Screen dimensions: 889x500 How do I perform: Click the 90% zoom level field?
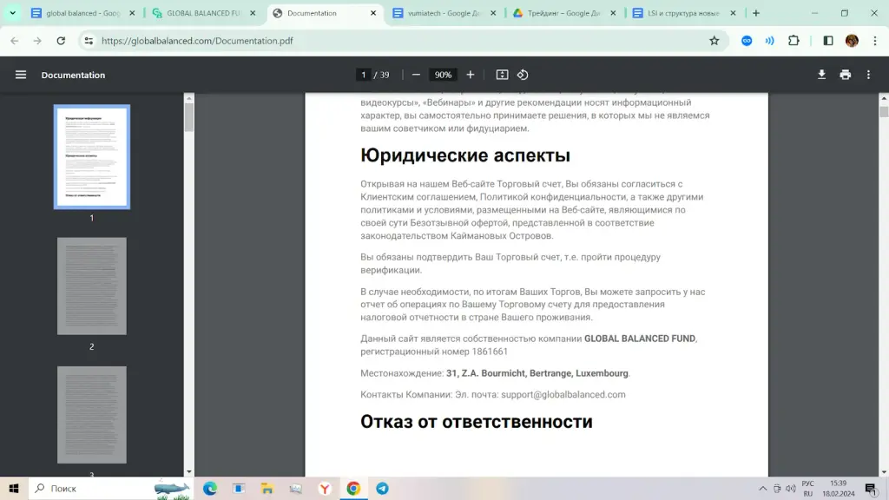[443, 75]
